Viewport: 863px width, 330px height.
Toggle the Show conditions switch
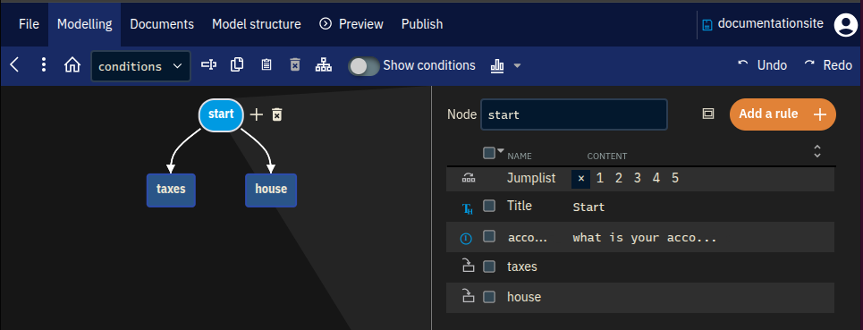pos(364,66)
